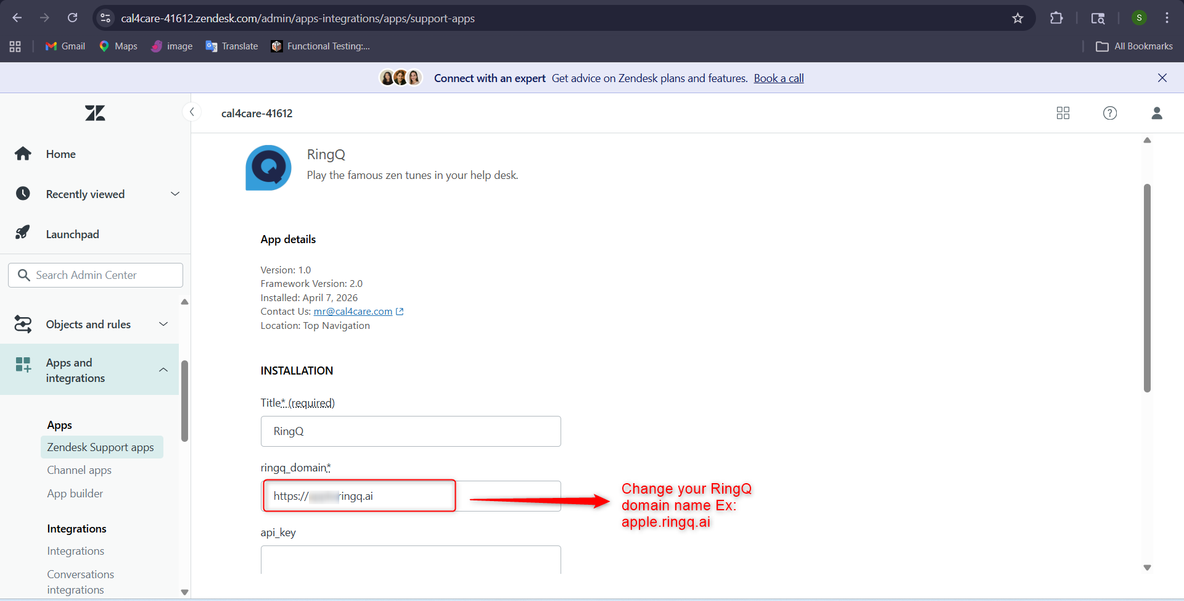Open the Zendesk products grid menu

[x=1063, y=113]
